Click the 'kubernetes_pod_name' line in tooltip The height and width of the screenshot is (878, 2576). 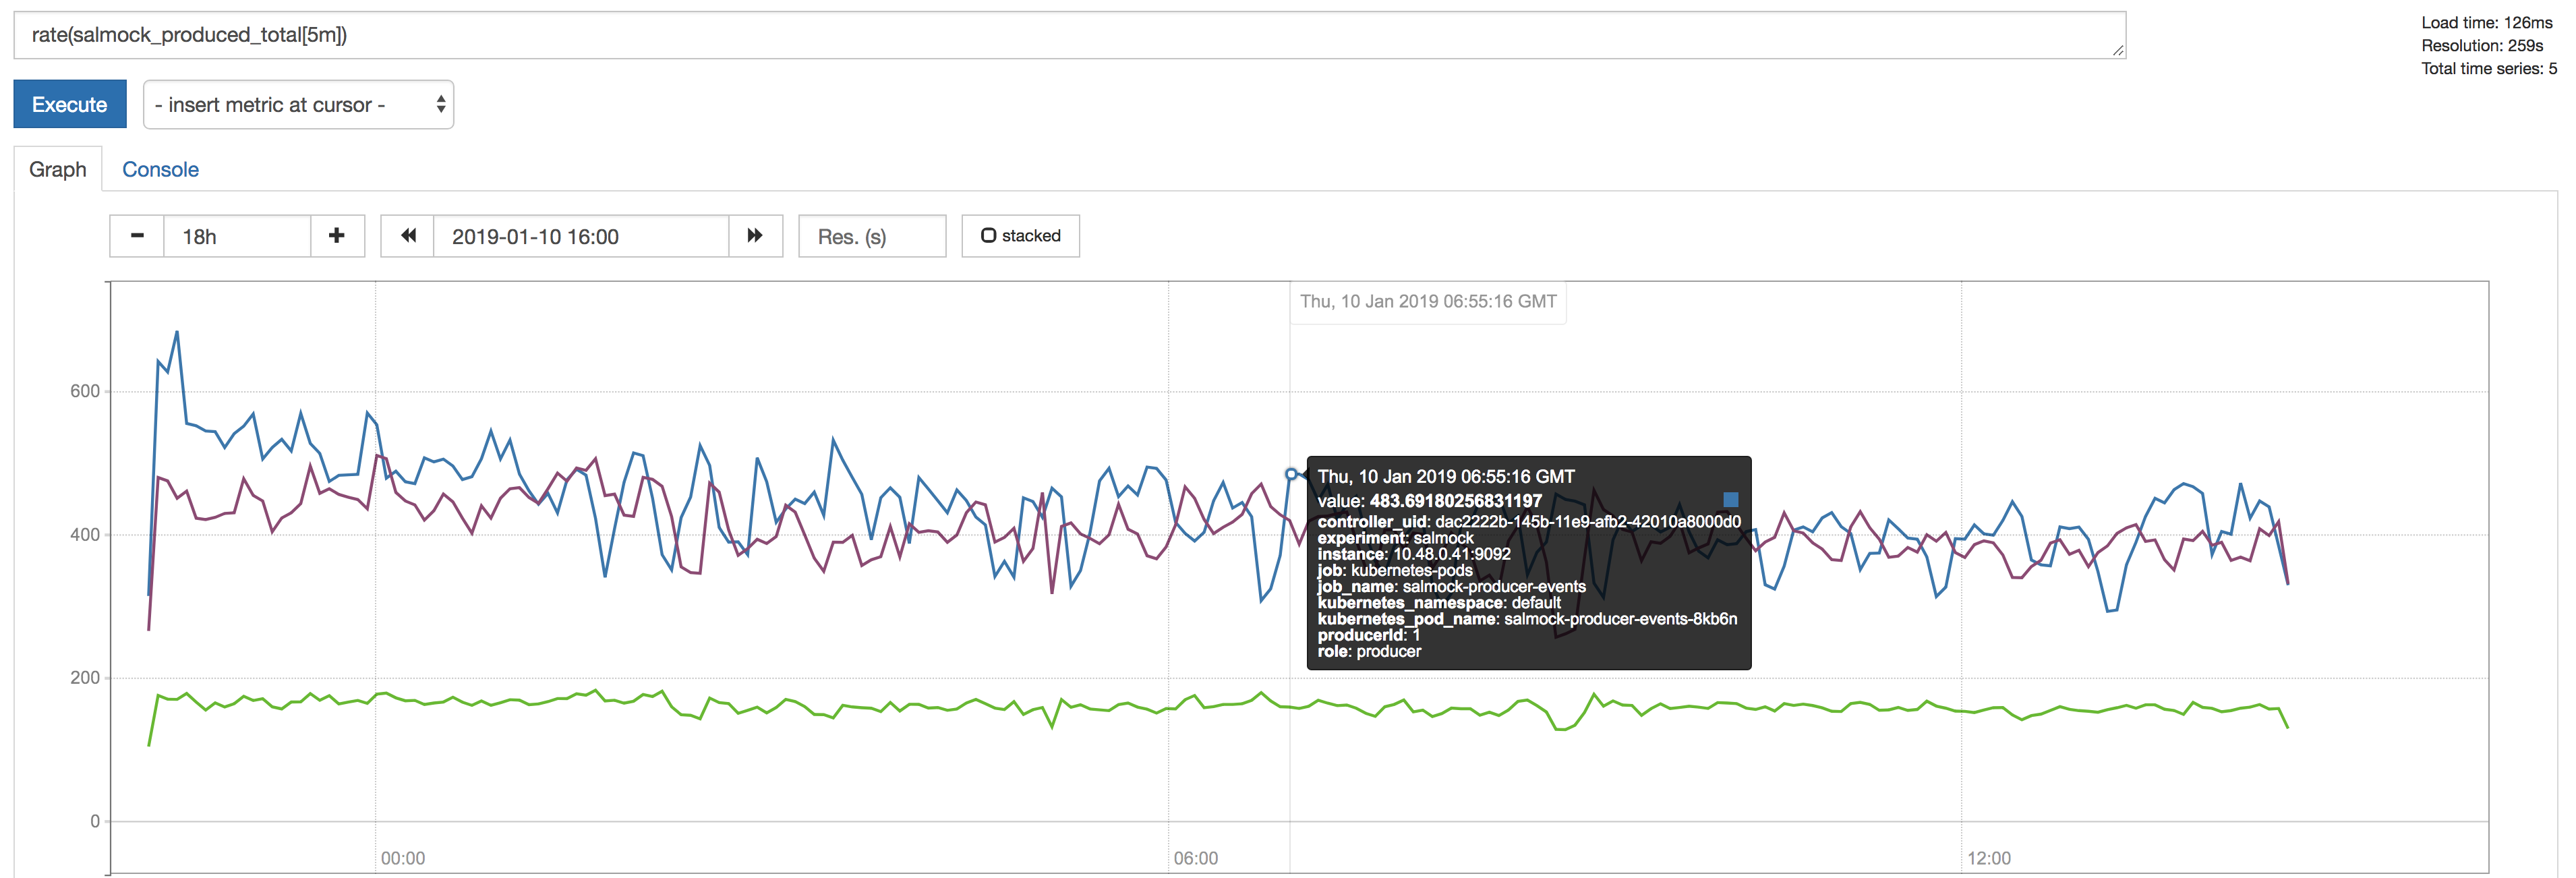(x=1527, y=619)
